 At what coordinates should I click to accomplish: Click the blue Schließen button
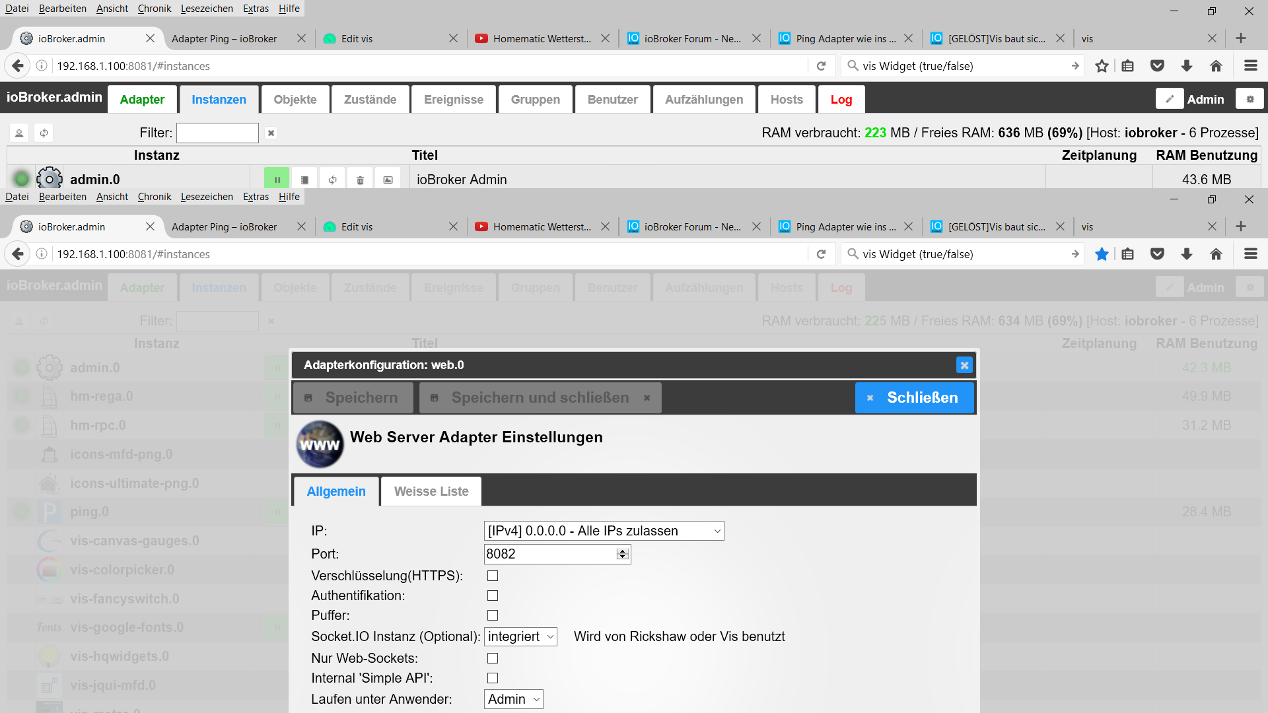click(x=914, y=397)
